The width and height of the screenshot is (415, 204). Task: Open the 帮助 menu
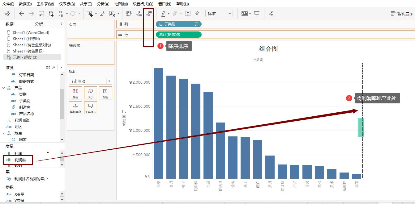pos(182,4)
